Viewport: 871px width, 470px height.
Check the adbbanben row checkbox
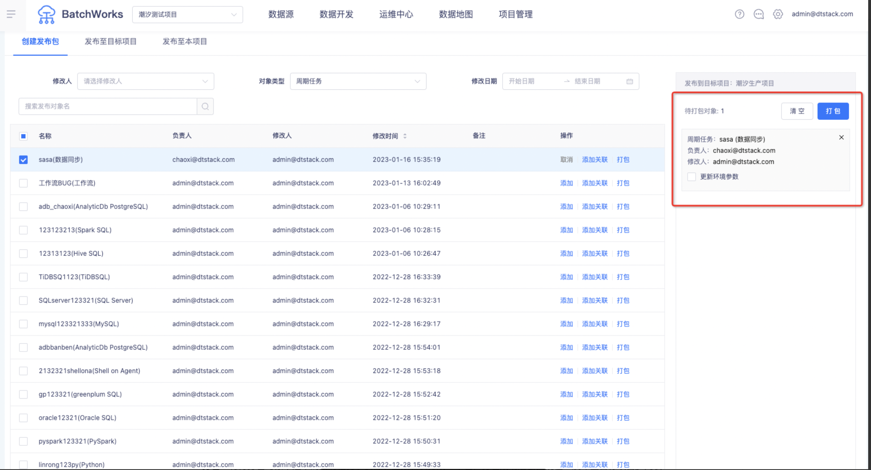click(23, 347)
